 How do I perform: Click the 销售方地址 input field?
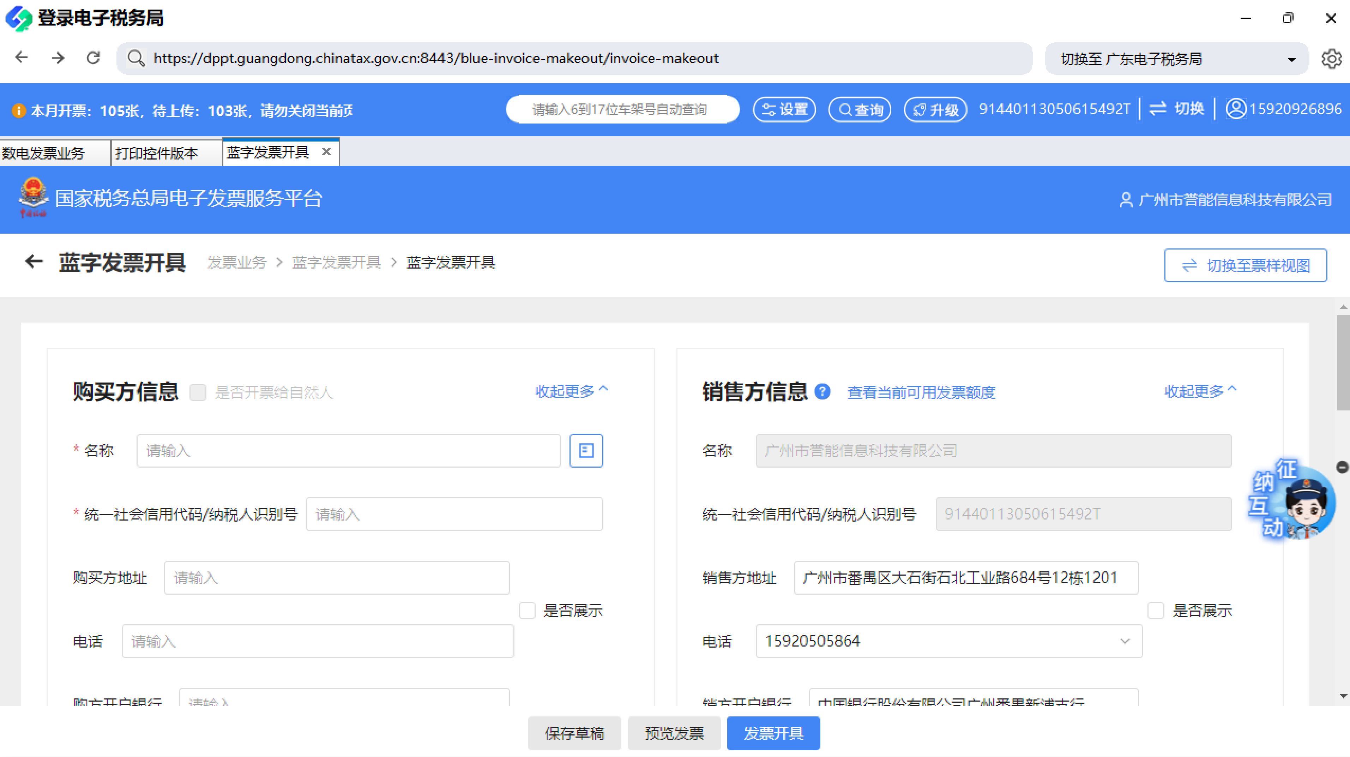point(966,577)
